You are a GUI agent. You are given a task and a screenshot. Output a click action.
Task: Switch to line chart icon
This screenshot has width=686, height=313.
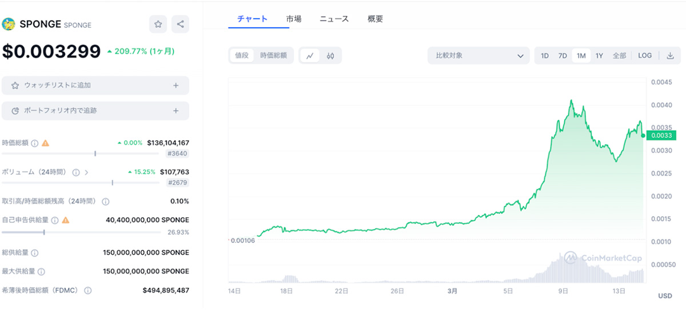tap(310, 56)
